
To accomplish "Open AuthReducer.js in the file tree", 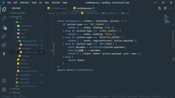I will tap(31, 52).
